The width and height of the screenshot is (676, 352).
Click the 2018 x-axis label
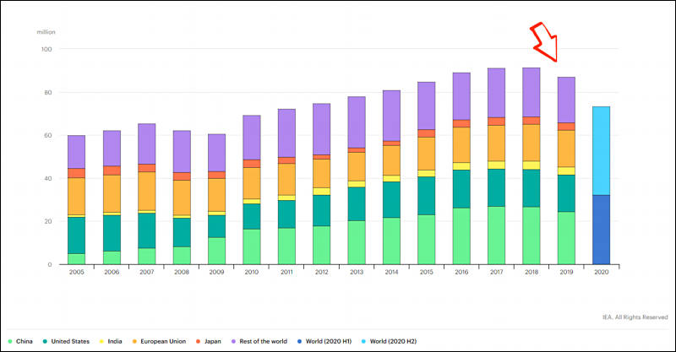pos(532,273)
